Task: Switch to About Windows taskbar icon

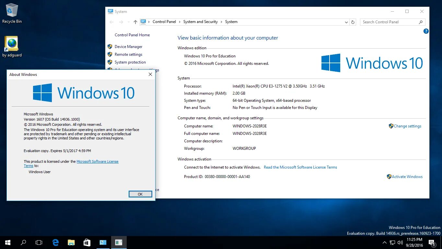Action: (119, 242)
